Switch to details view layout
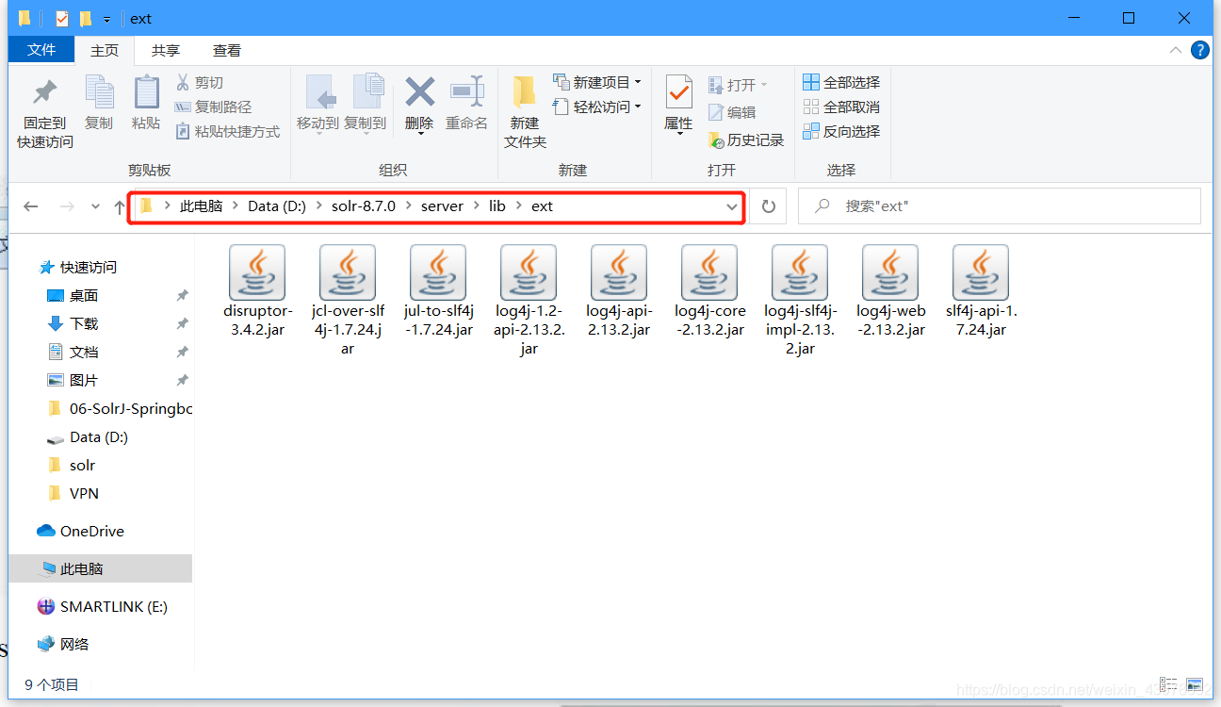 [x=1169, y=684]
